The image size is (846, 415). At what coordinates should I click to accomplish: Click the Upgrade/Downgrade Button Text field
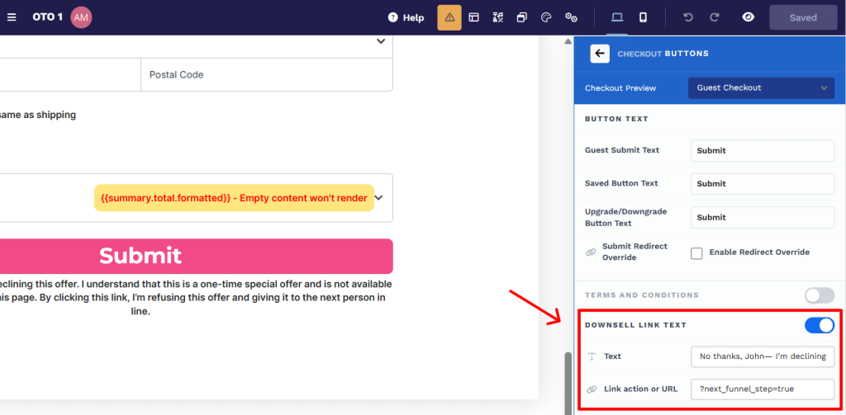(763, 217)
